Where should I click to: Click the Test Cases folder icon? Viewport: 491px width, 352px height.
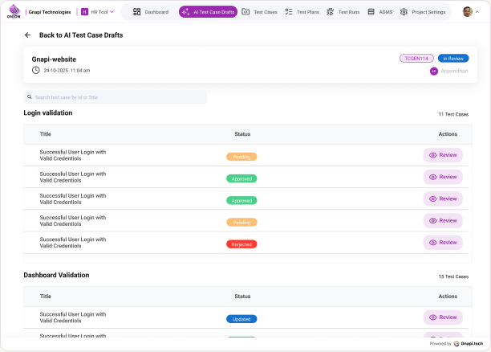pos(245,12)
